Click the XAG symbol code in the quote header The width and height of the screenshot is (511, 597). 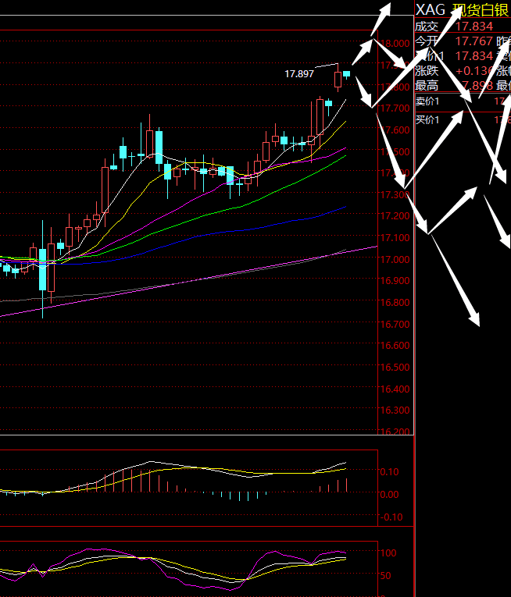(x=431, y=9)
